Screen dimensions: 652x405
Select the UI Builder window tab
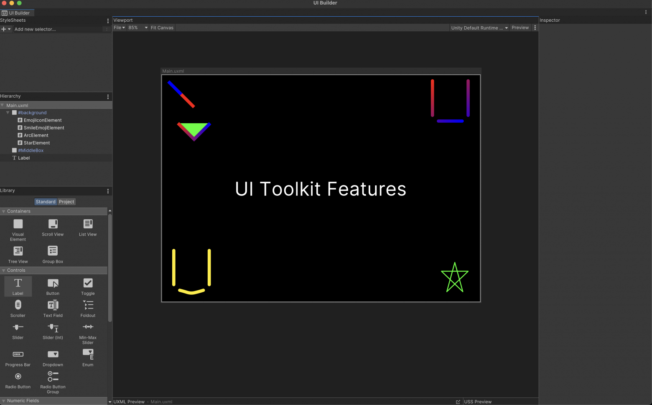tap(17, 13)
